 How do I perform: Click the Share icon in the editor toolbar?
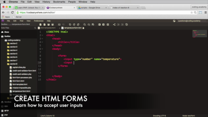pos(114,25)
